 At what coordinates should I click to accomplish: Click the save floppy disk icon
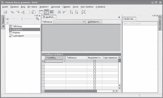(x=5, y=12)
